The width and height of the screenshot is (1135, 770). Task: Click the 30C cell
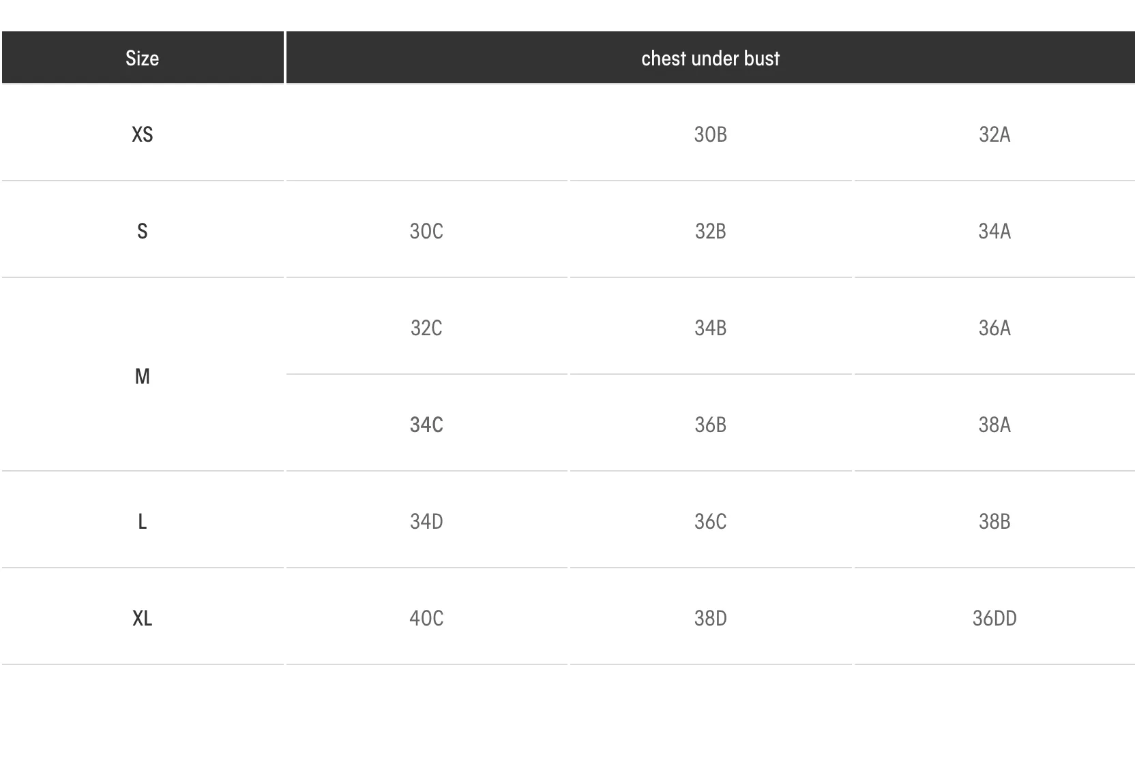(x=426, y=231)
